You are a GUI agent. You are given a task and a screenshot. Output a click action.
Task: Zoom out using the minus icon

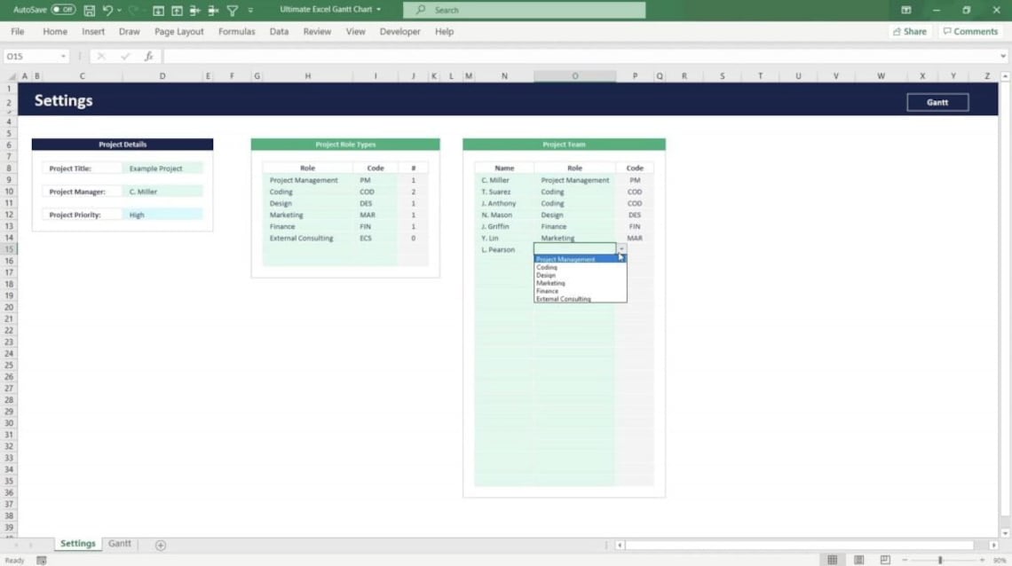click(906, 559)
